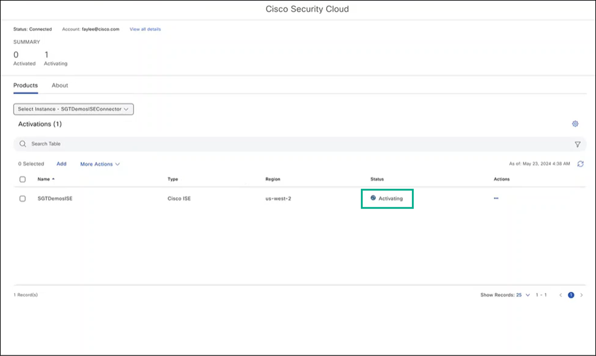Click the Activations (1) heading
The image size is (596, 356).
point(40,124)
